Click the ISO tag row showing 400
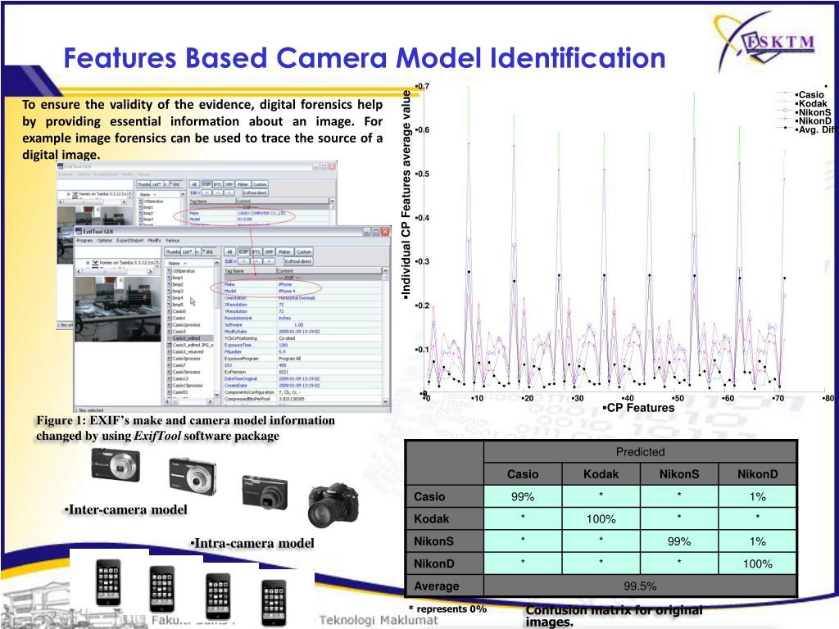The image size is (839, 629). pyautogui.click(x=302, y=364)
